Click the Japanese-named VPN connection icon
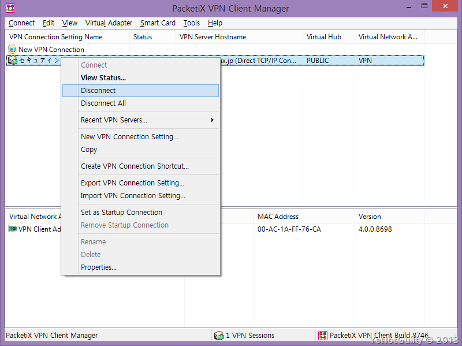The height and width of the screenshot is (346, 462). tap(13, 61)
